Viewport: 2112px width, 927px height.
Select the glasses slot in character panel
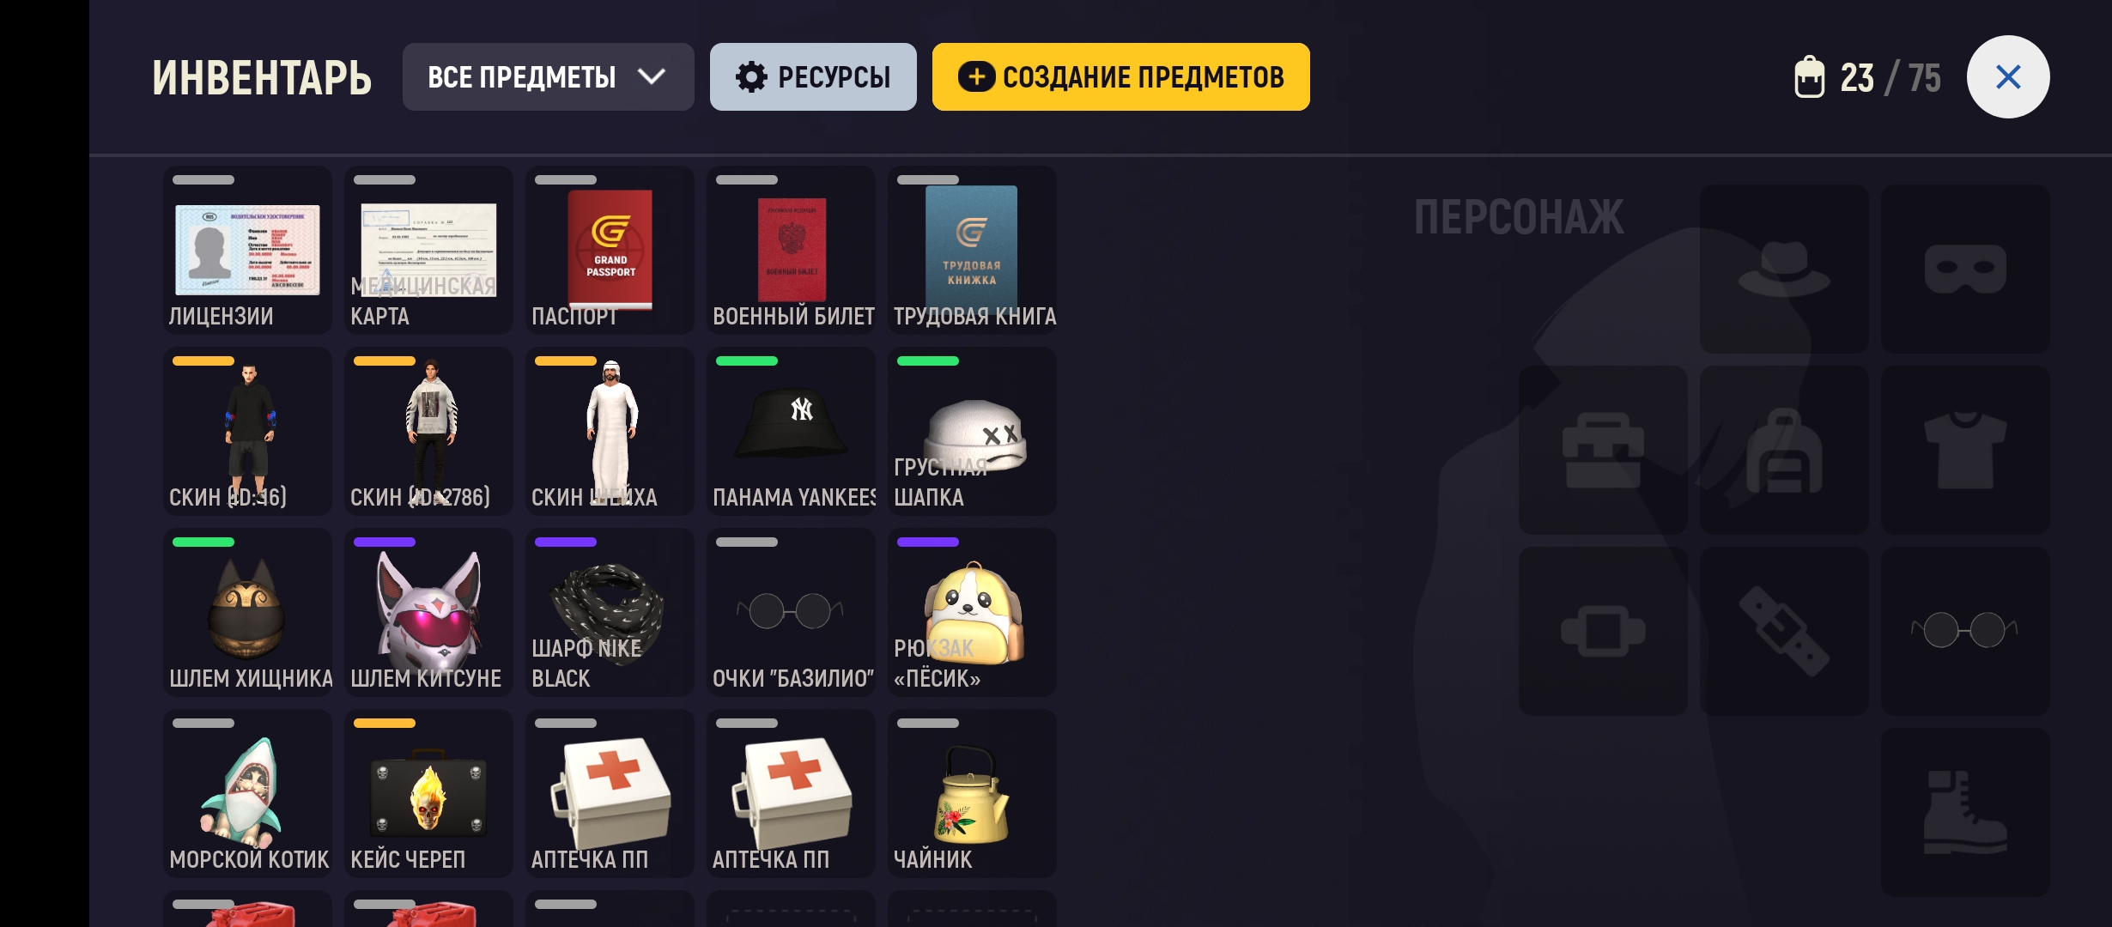[1965, 631]
